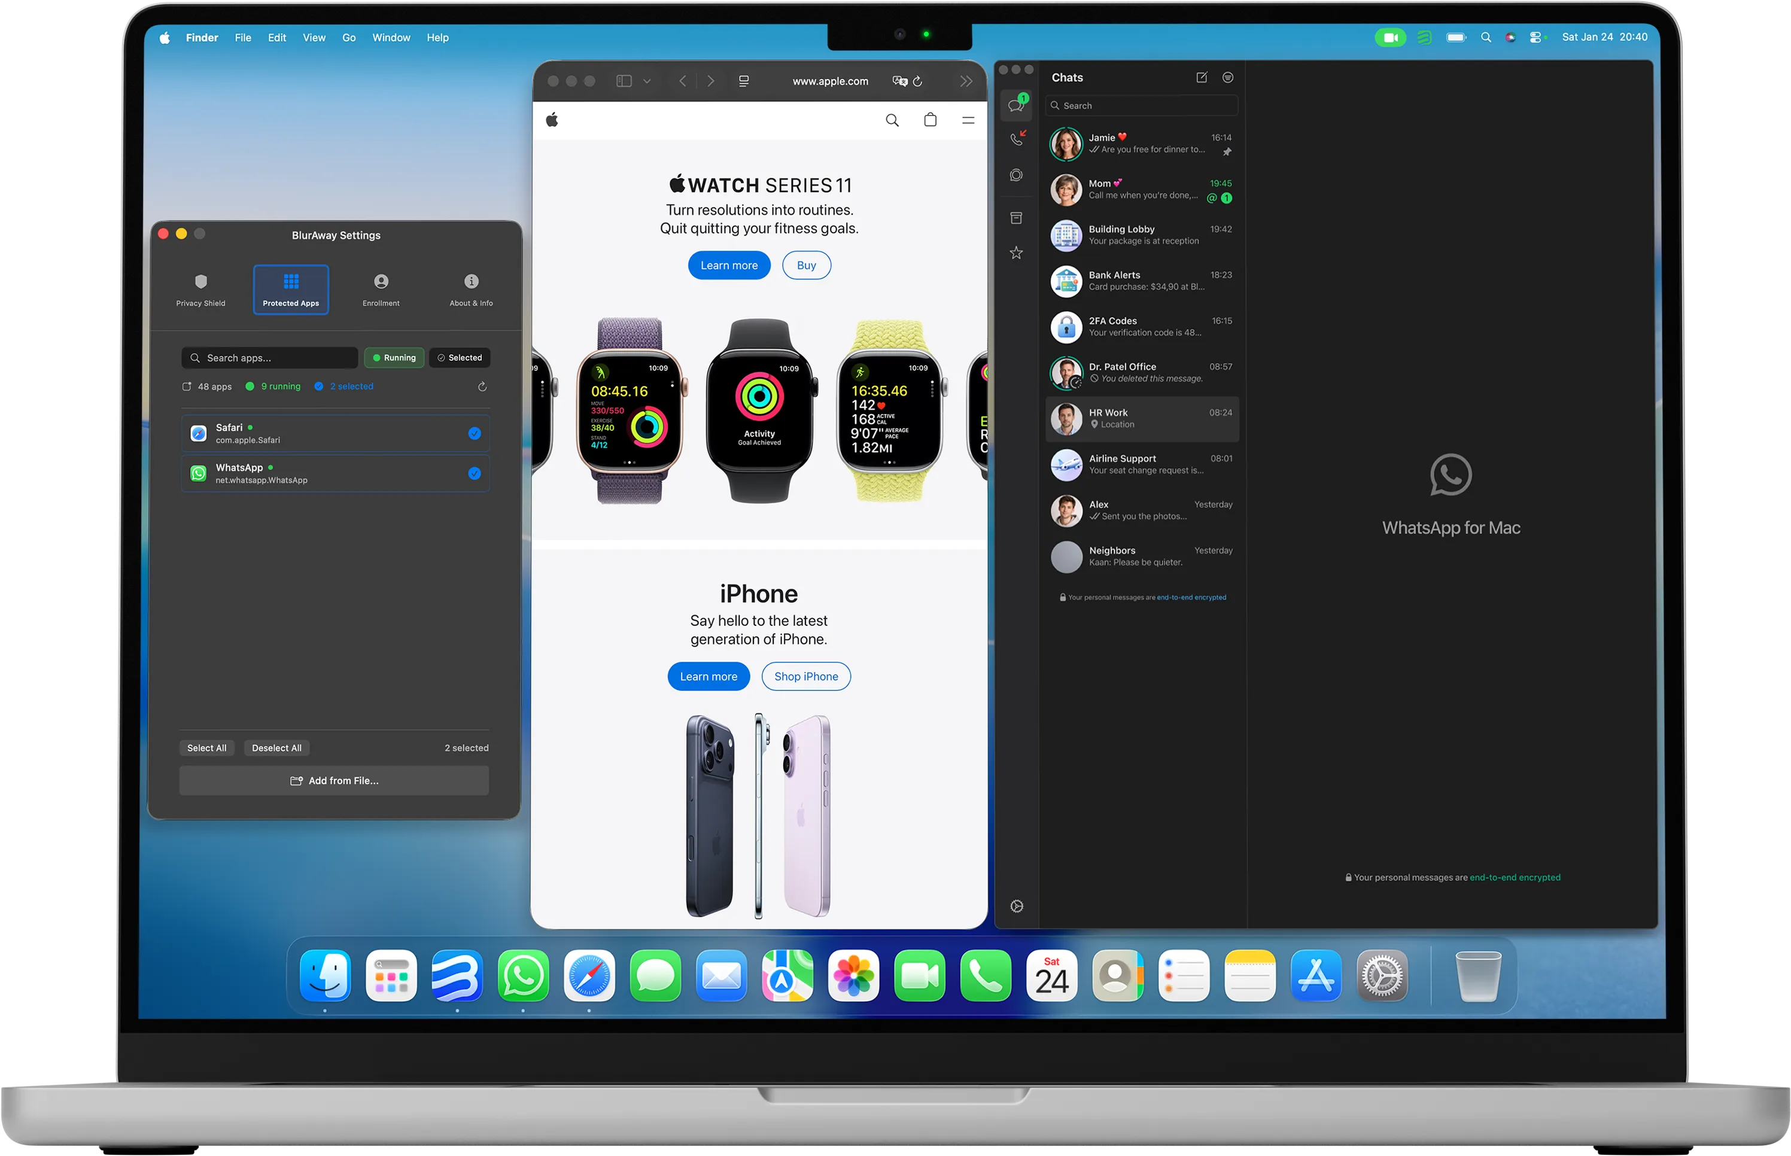Open the WhatsApp archived chats icon
This screenshot has height=1156, width=1791.
pyautogui.click(x=1016, y=218)
